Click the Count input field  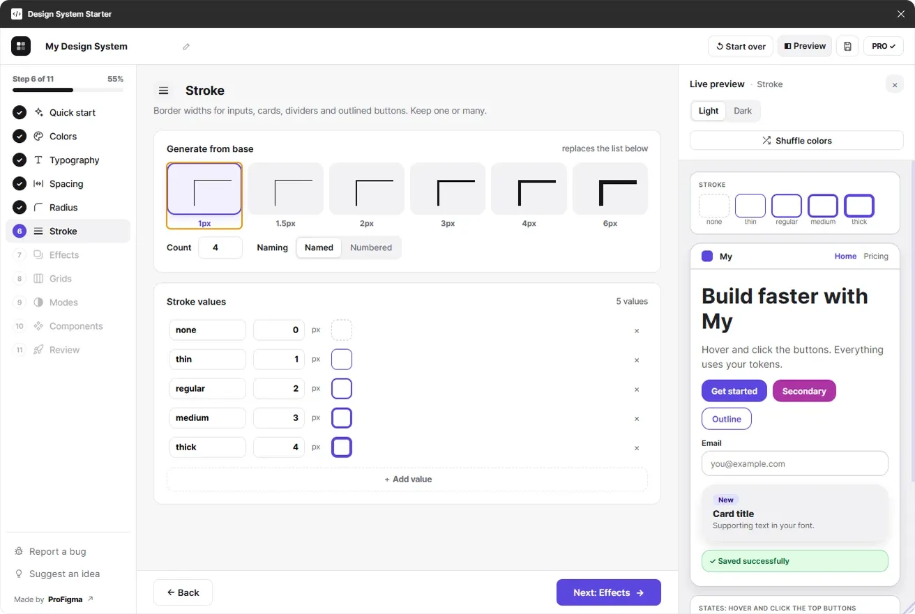(x=220, y=247)
